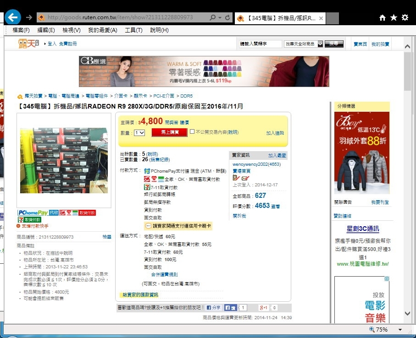
Task: Click the 請賣家開通支付連信用卡刷卡 button
Action: tap(178, 226)
